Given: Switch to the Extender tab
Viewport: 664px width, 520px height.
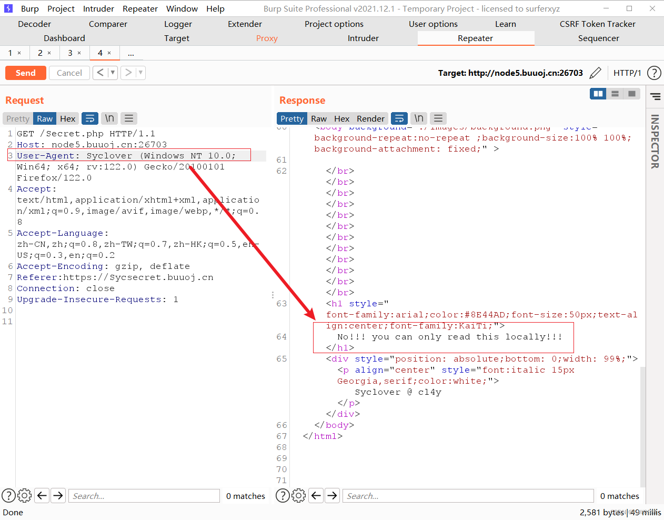Looking at the screenshot, I should (x=245, y=24).
